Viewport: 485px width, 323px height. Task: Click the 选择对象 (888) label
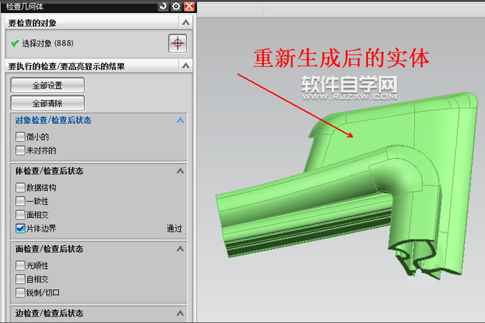[x=48, y=44]
